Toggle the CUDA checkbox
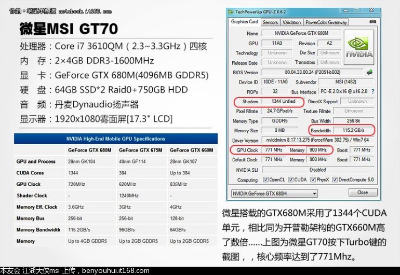400x275 pixels. pyautogui.click(x=290, y=180)
